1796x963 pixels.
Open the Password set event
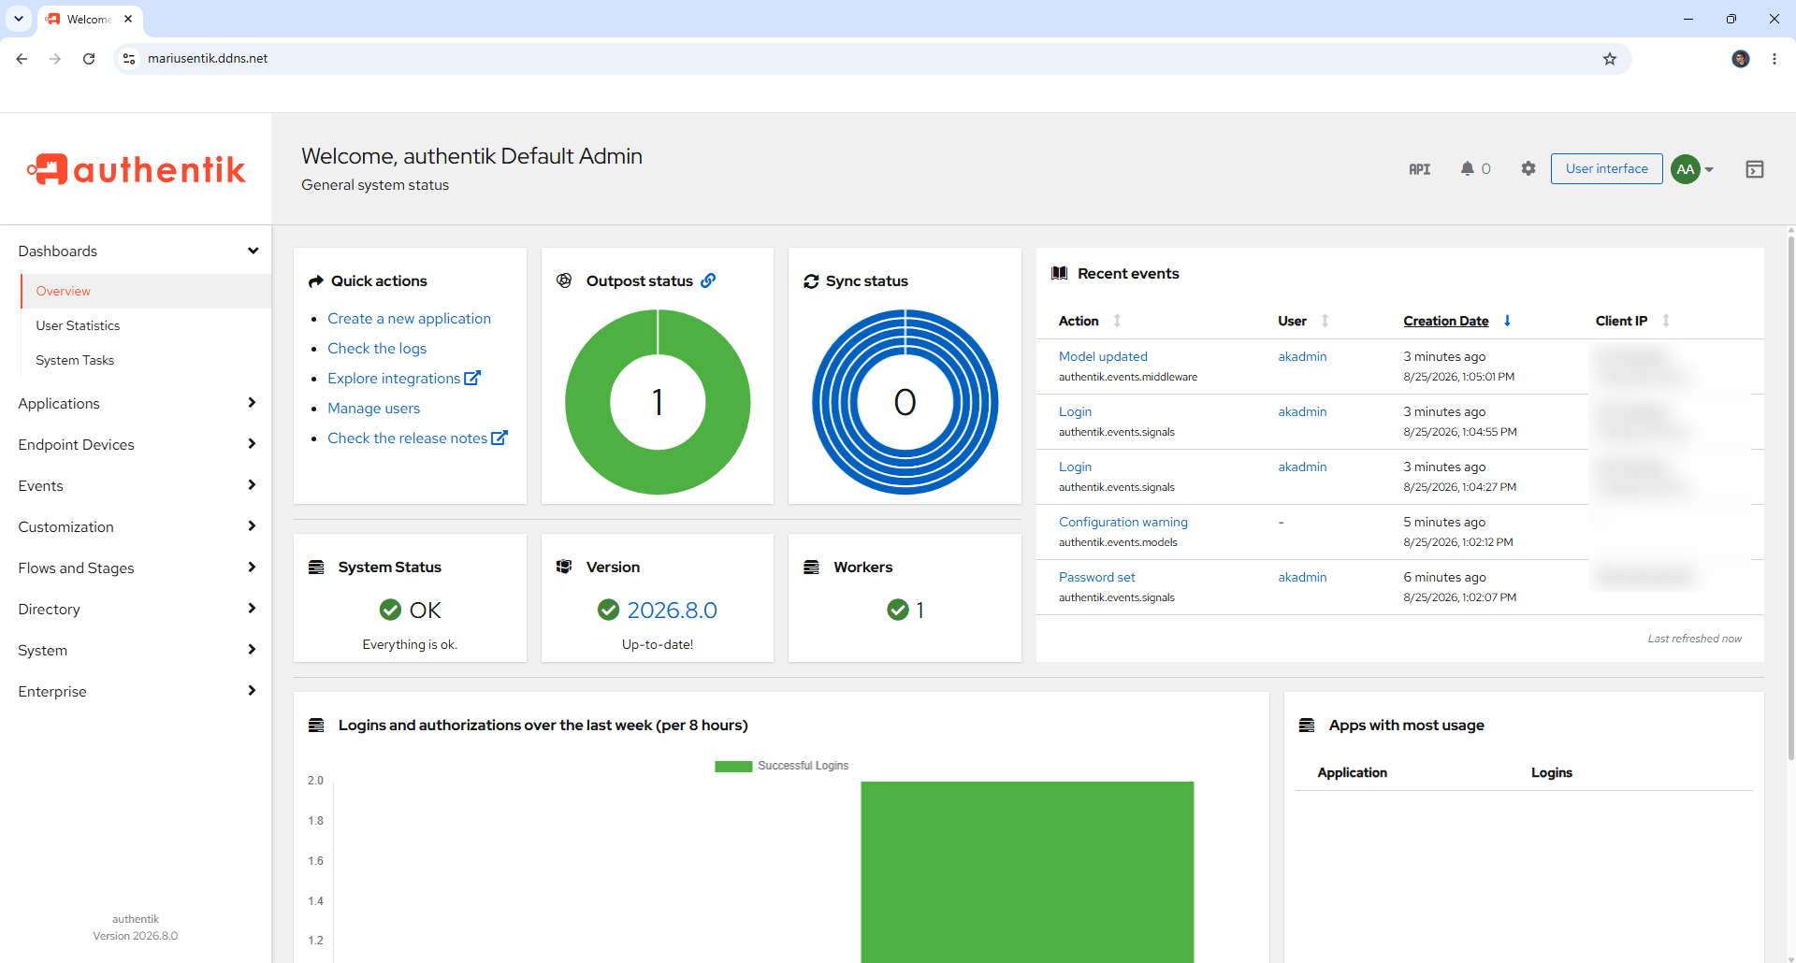(1096, 577)
